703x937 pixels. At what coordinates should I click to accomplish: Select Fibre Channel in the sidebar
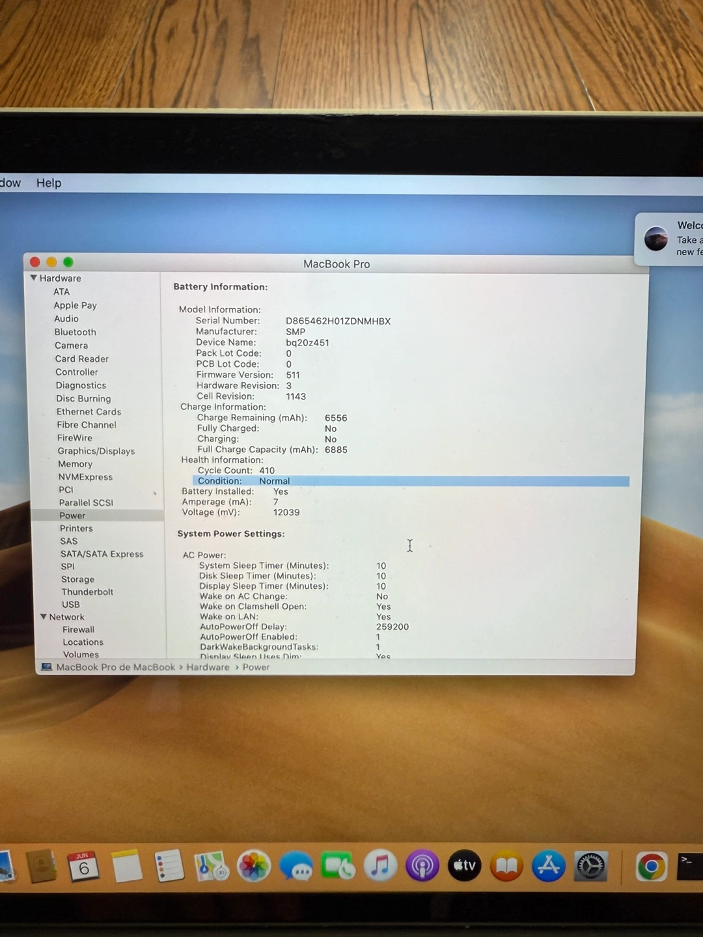[87, 425]
